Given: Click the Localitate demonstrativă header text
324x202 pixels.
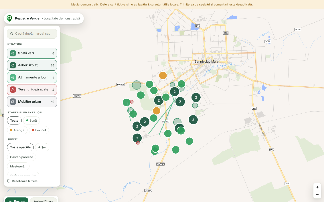Looking at the screenshot, I should point(62,18).
